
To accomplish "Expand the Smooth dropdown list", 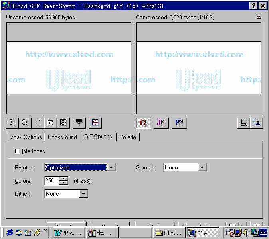I will (x=202, y=168).
